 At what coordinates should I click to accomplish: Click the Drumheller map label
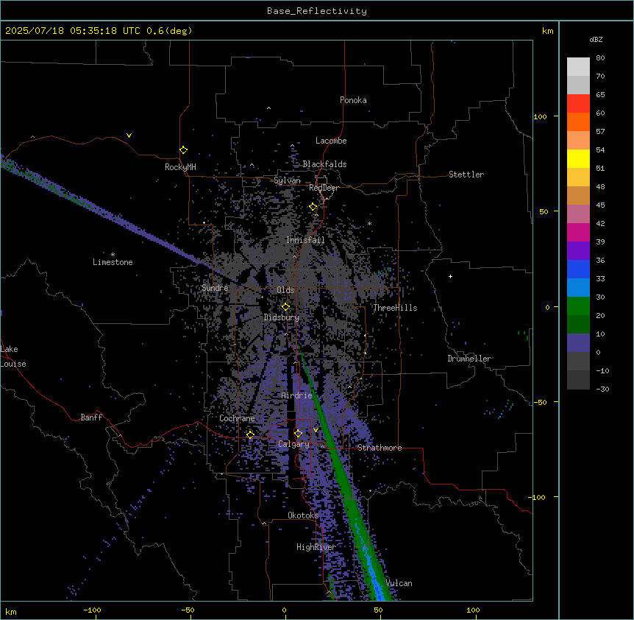tap(469, 359)
